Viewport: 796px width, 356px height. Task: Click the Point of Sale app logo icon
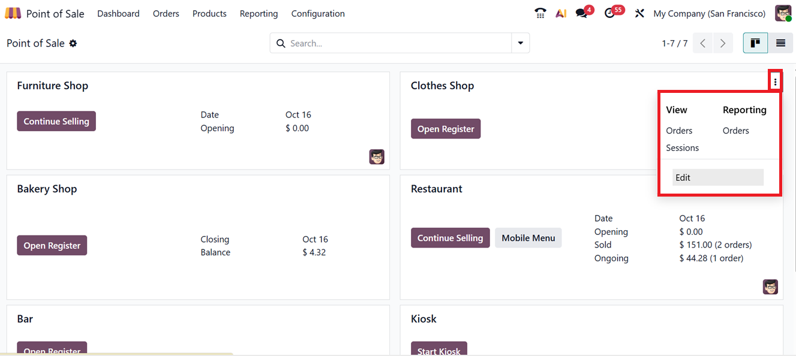coord(13,13)
